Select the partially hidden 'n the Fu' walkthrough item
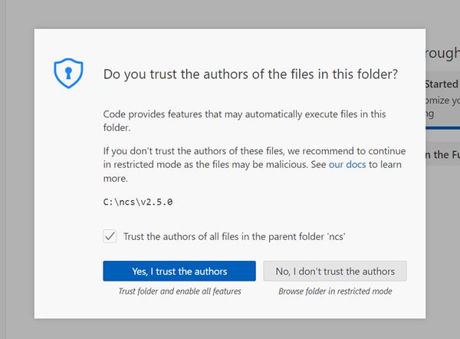 coord(442,154)
